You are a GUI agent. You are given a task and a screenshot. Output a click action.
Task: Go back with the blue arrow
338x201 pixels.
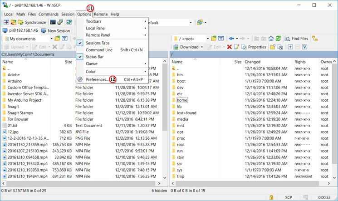pos(231,39)
